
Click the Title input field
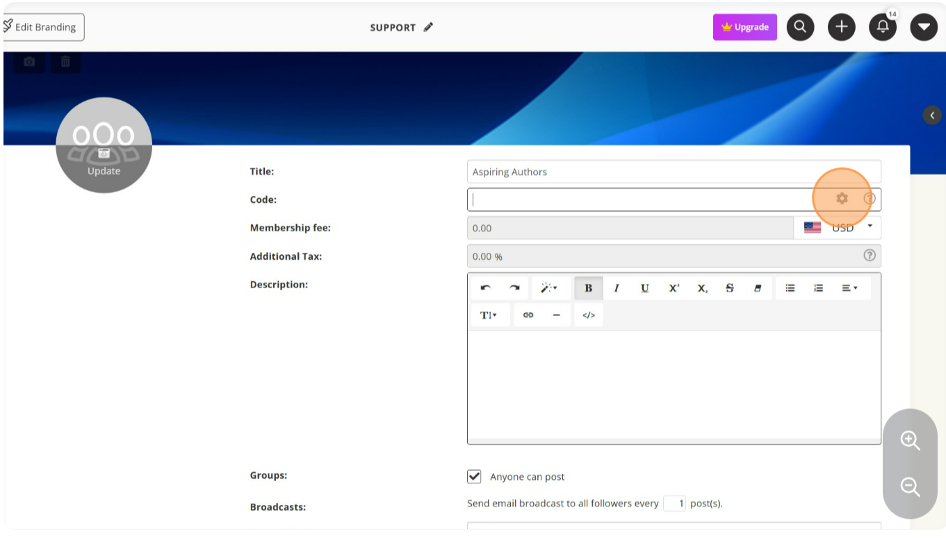click(673, 172)
